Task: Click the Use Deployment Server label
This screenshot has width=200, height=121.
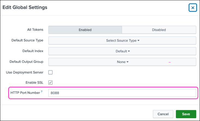Action: [25, 72]
